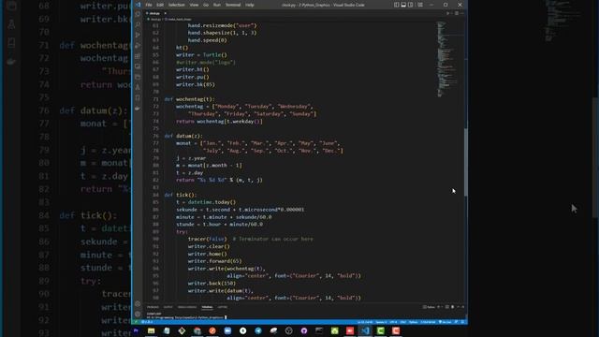Split the editor to the right
599x337 pixels.
(x=456, y=13)
